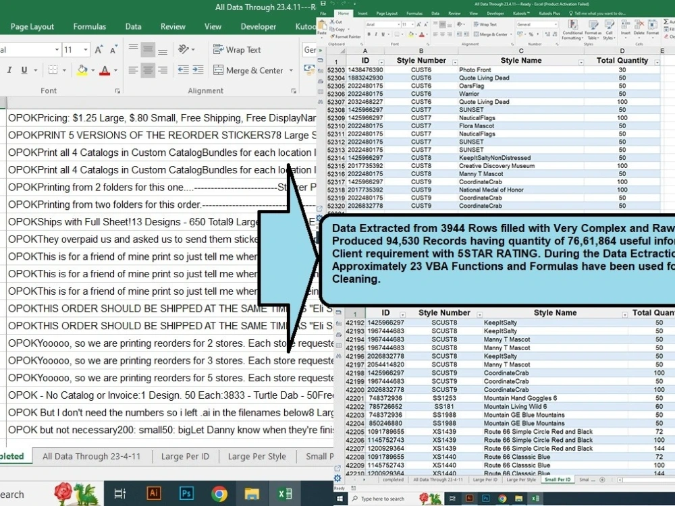Image resolution: width=675 pixels, height=506 pixels.
Task: Open Illustrator from the large taskbar
Action: (x=154, y=493)
